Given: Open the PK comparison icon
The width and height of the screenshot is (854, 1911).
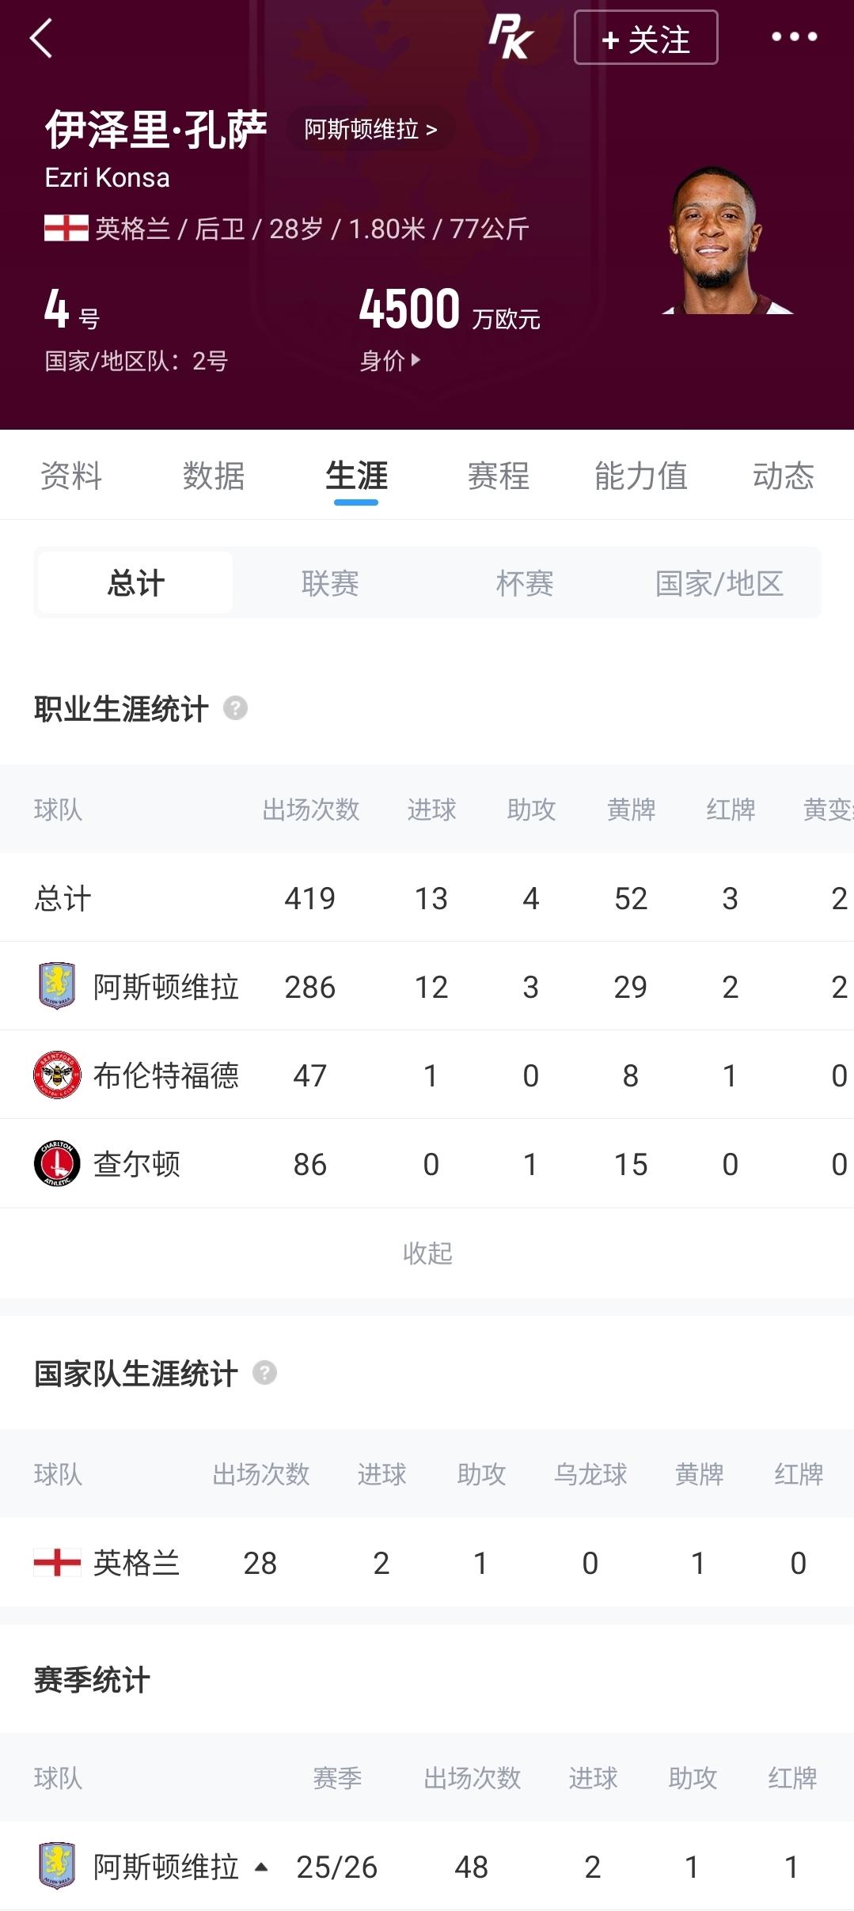Looking at the screenshot, I should click(x=511, y=37).
